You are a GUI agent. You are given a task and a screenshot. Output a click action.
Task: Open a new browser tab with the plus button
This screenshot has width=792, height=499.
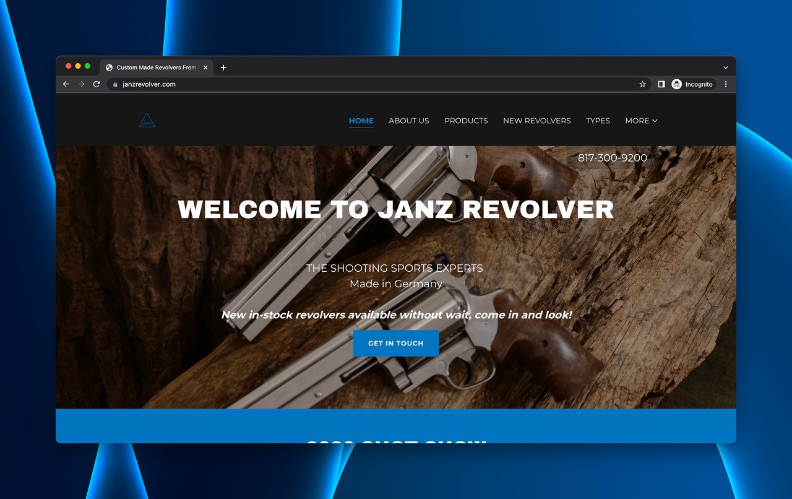click(223, 67)
